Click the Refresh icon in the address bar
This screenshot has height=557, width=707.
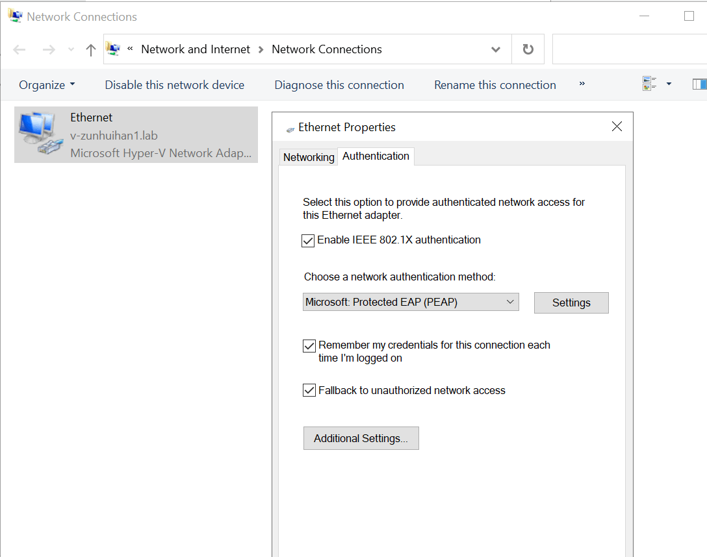click(528, 49)
